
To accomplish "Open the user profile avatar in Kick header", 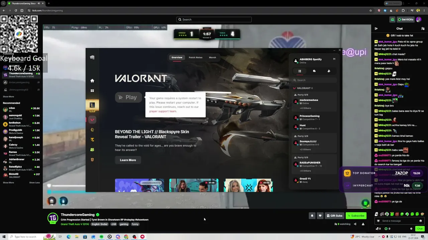I will tap(418, 20).
